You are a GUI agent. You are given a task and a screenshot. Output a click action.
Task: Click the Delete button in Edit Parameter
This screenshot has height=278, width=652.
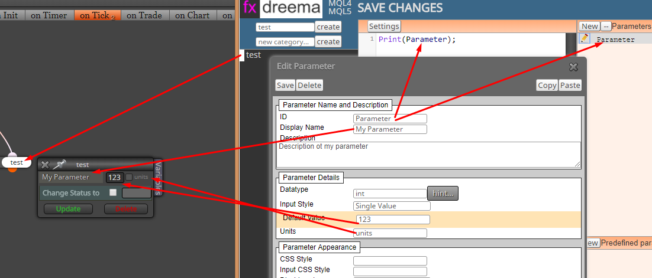pyautogui.click(x=309, y=85)
